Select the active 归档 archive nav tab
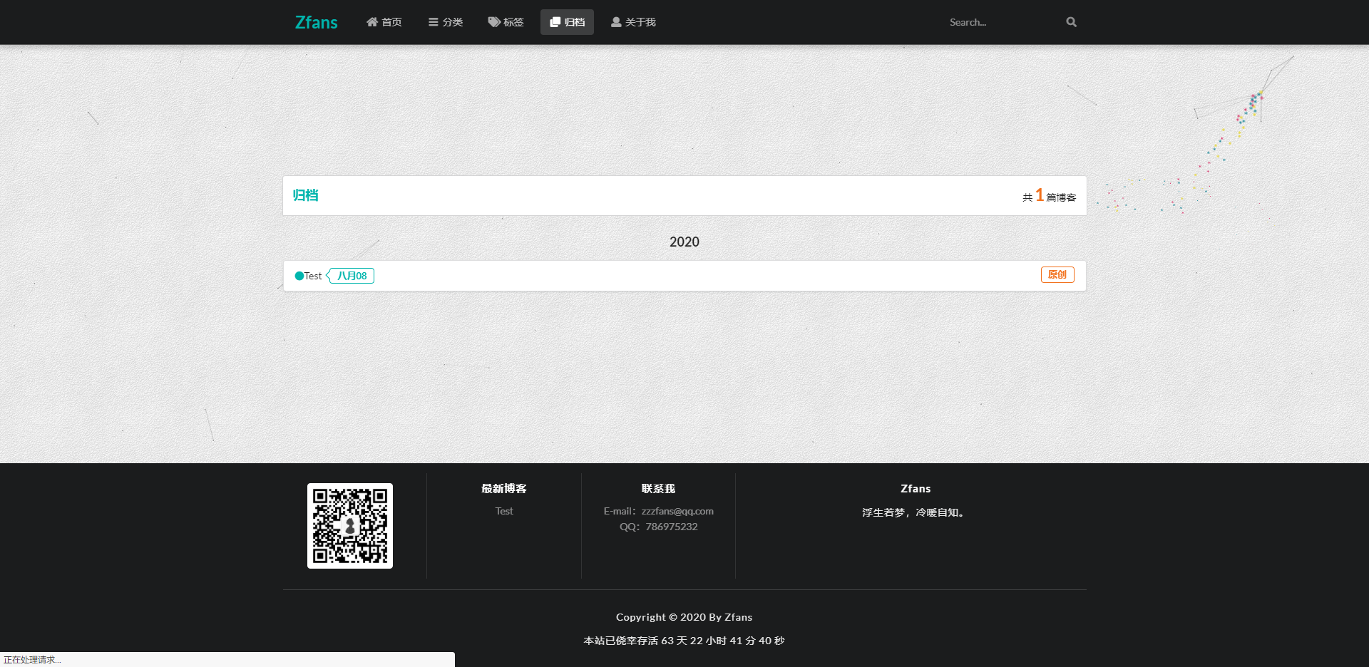This screenshot has width=1369, height=667. [567, 22]
